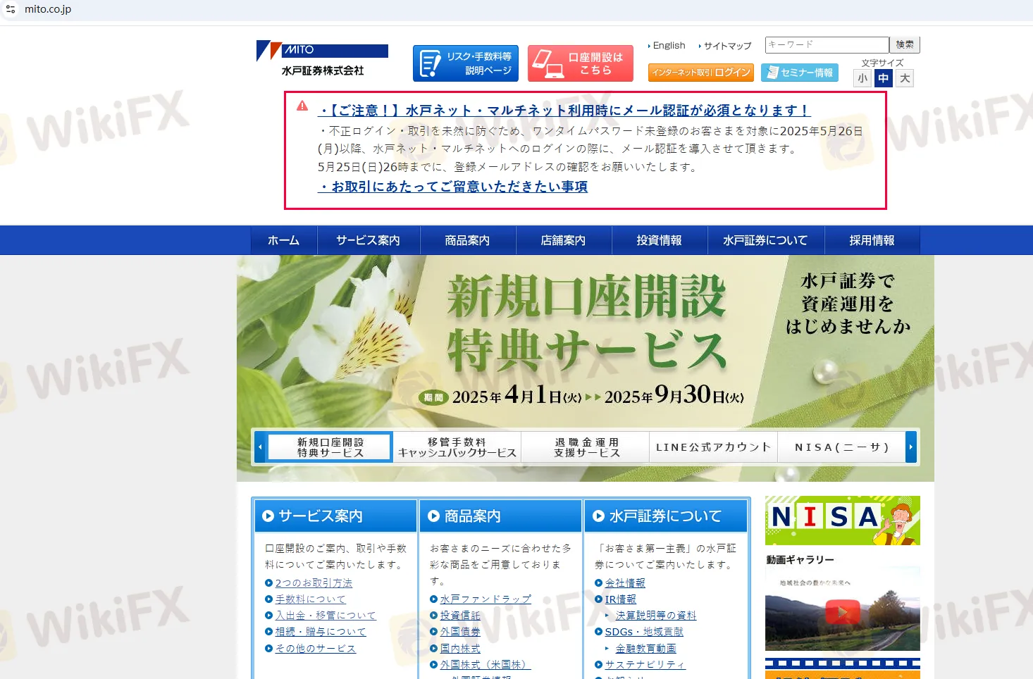Click the NISA banner image

click(x=843, y=521)
